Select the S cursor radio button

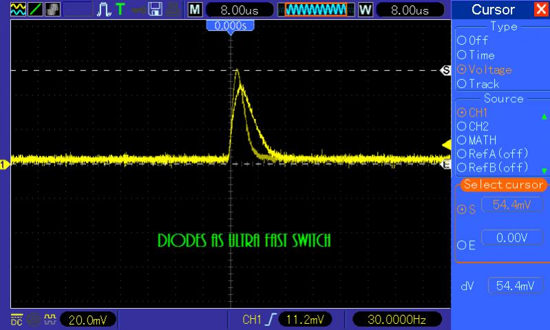[466, 209]
